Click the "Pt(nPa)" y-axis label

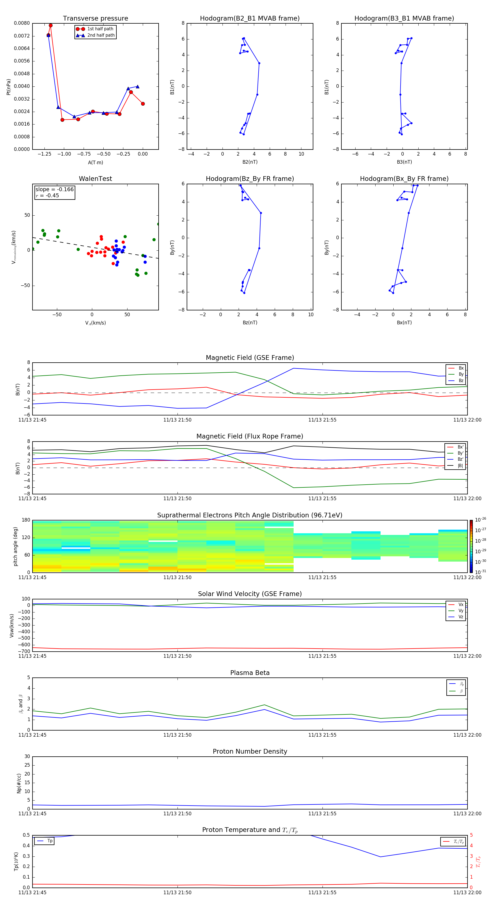pos(9,86)
